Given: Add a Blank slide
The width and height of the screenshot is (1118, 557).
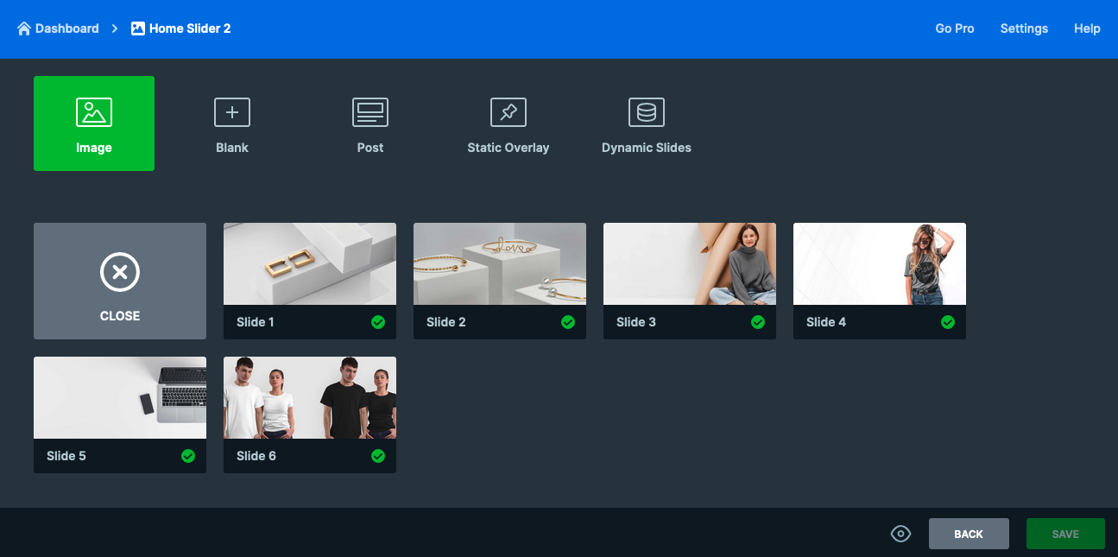Looking at the screenshot, I should tap(232, 113).
